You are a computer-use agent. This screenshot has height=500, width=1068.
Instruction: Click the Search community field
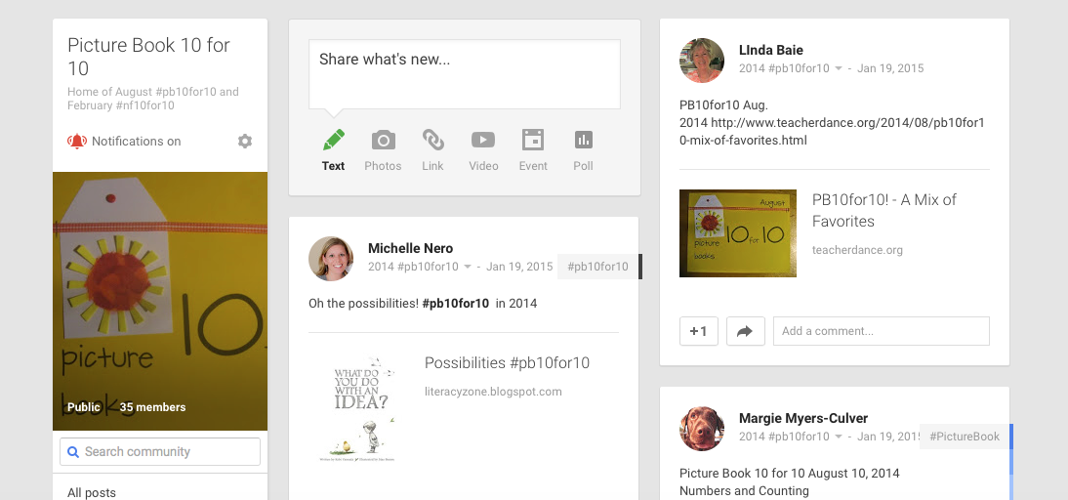click(x=160, y=451)
